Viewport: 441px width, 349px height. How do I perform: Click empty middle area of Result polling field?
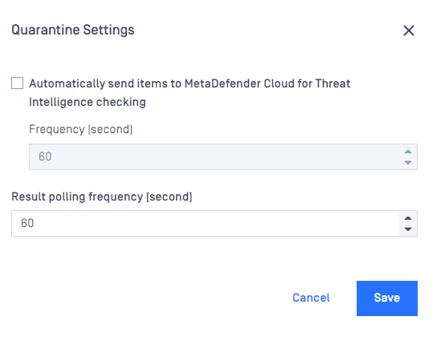[x=214, y=223]
